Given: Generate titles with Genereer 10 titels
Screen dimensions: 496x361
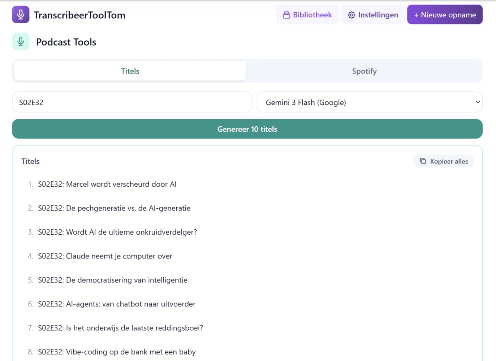Looking at the screenshot, I should 247,129.
